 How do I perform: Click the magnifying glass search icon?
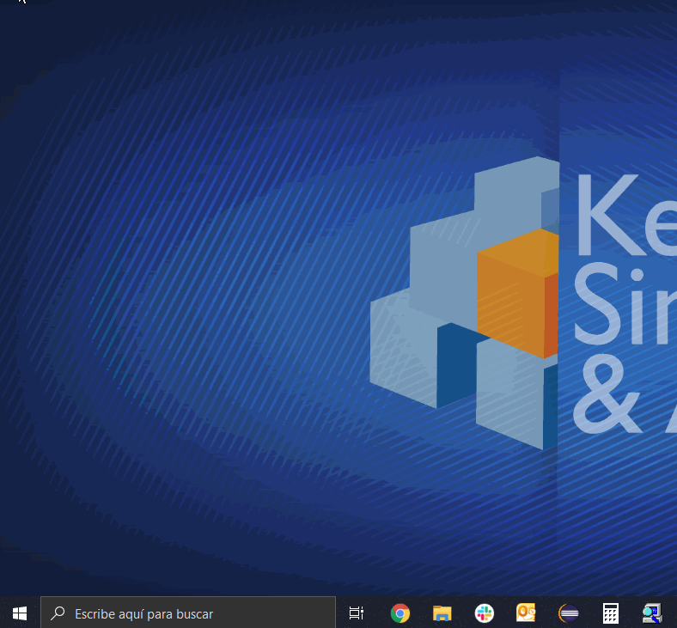coord(58,613)
